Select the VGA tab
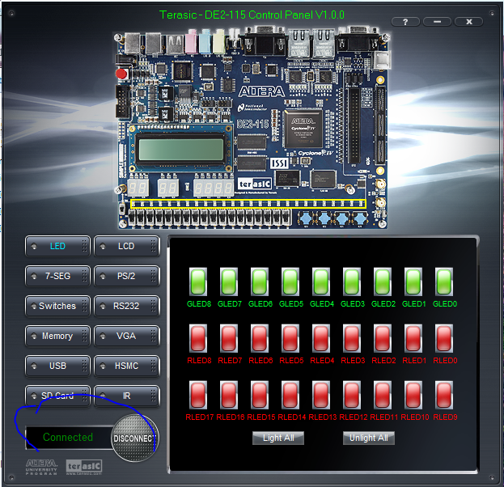Image resolution: width=504 pixels, height=487 pixels. click(x=127, y=337)
